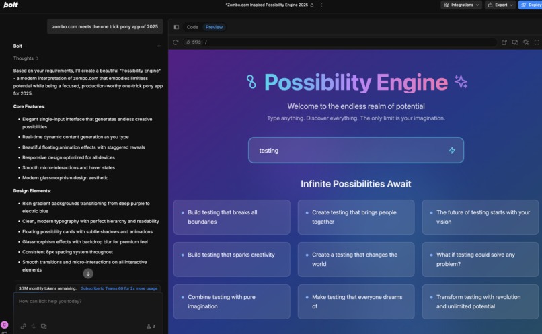Click the Bolt logo
This screenshot has height=334, width=542.
coord(11,5)
